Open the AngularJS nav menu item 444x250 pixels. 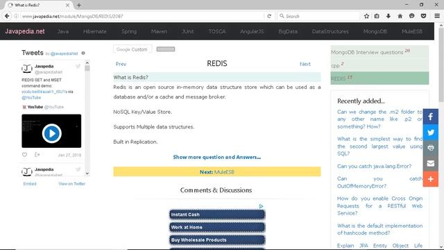click(252, 31)
